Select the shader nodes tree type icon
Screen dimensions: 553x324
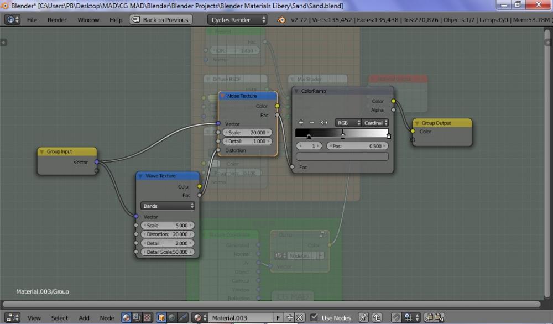coord(127,318)
